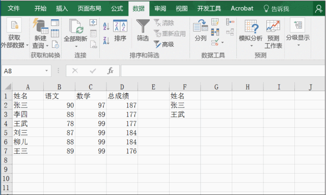The height and width of the screenshot is (195, 326).
Task: Expand the 获取外部数据 dropdown arrow
Action: pos(27,45)
